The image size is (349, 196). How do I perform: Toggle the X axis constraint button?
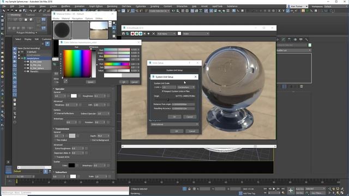(279, 11)
